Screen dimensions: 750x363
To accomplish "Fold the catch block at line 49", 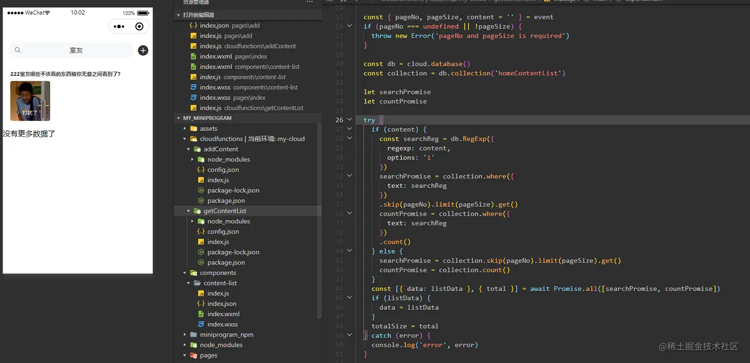I will click(x=350, y=335).
